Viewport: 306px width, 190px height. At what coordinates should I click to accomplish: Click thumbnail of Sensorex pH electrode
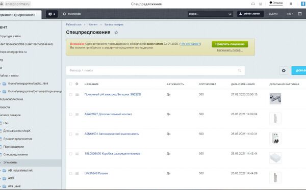275,99
